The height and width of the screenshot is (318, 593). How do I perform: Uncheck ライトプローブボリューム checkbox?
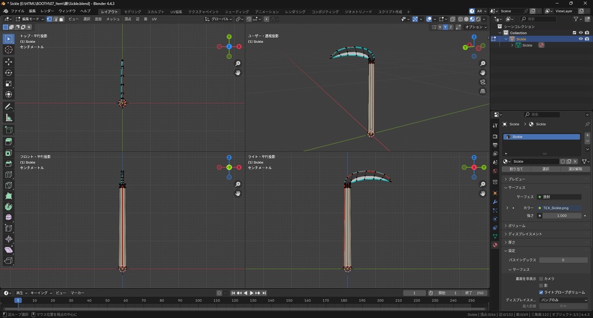click(541, 293)
